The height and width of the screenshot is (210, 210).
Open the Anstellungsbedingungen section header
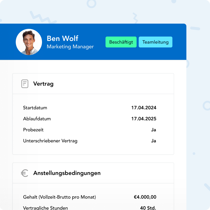(x=93, y=173)
